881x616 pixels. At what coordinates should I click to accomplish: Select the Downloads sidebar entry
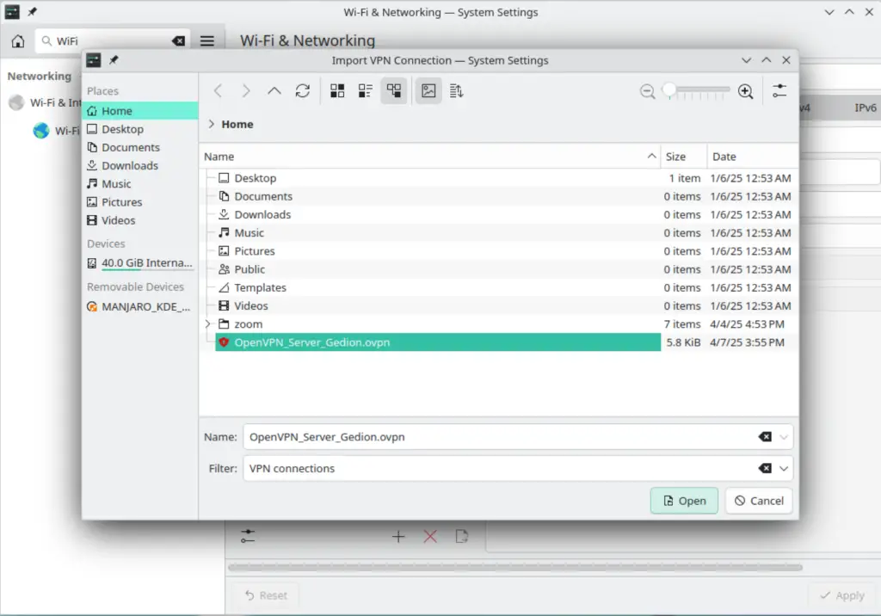point(128,165)
